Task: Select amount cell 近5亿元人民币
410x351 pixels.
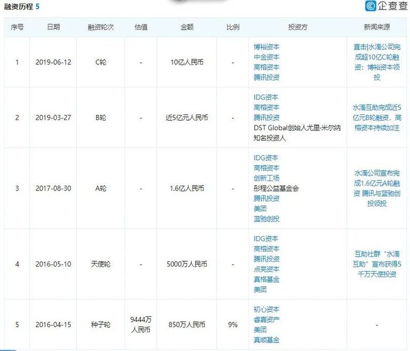Action: point(187,118)
